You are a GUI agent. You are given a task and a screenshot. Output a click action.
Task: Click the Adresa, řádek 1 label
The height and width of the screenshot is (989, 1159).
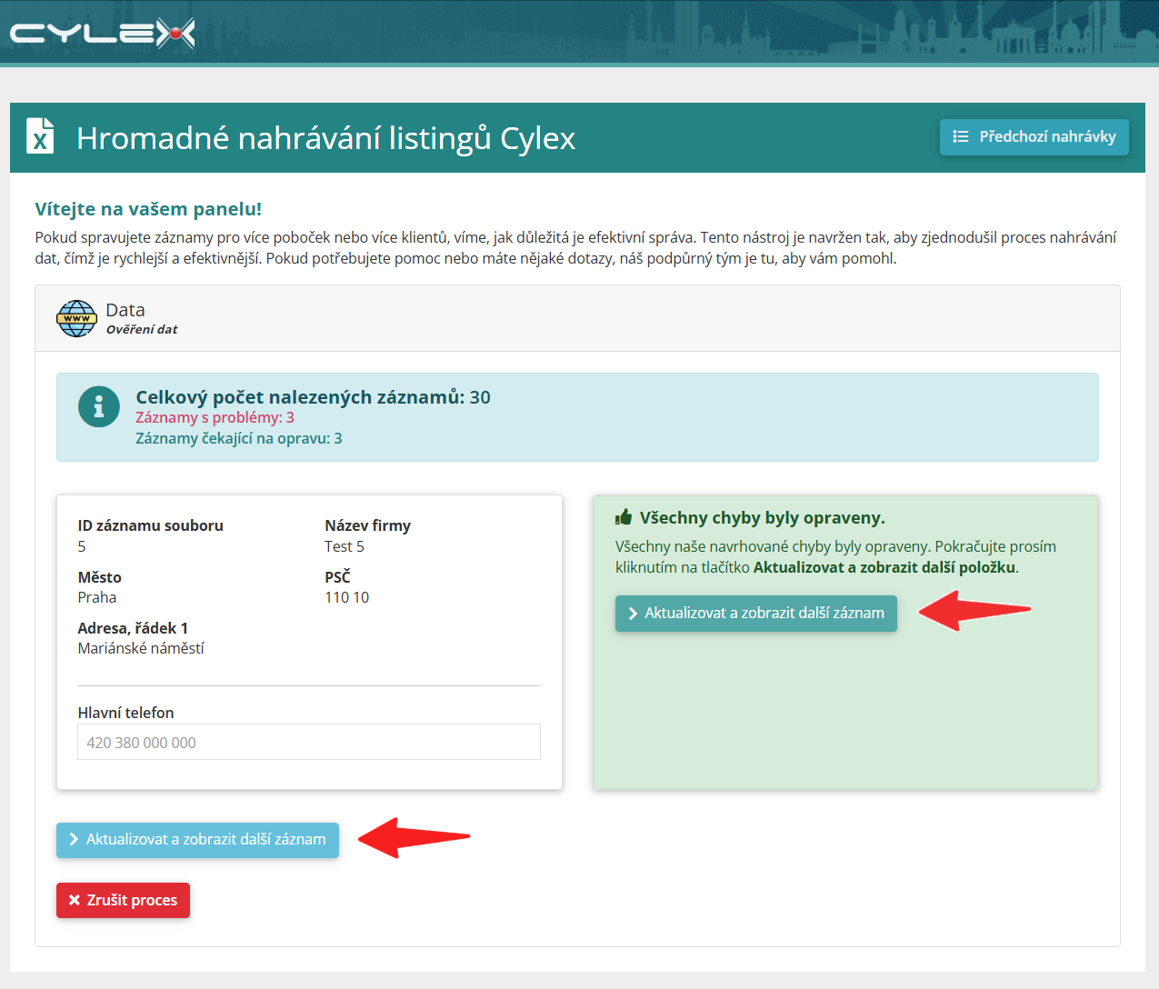point(133,628)
